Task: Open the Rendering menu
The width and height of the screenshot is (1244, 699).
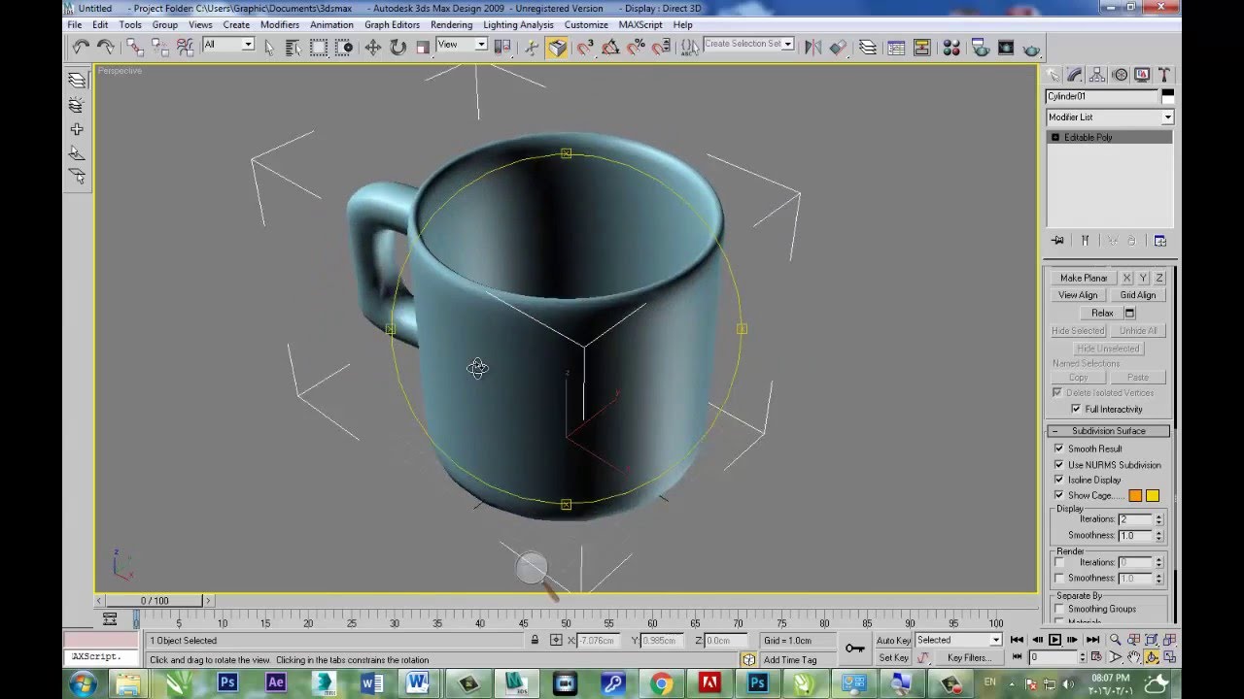Action: point(451,24)
